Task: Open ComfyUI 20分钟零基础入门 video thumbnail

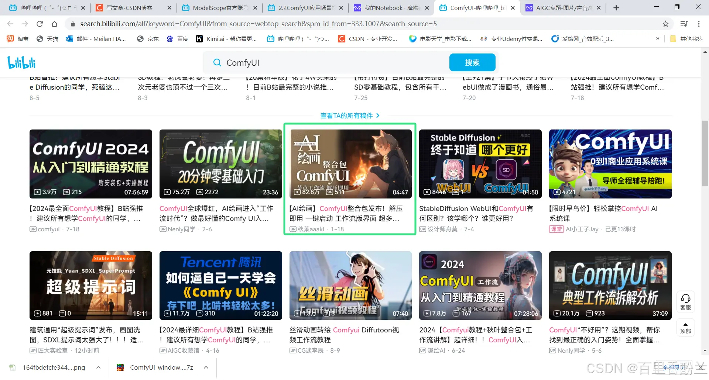Action: [x=221, y=164]
